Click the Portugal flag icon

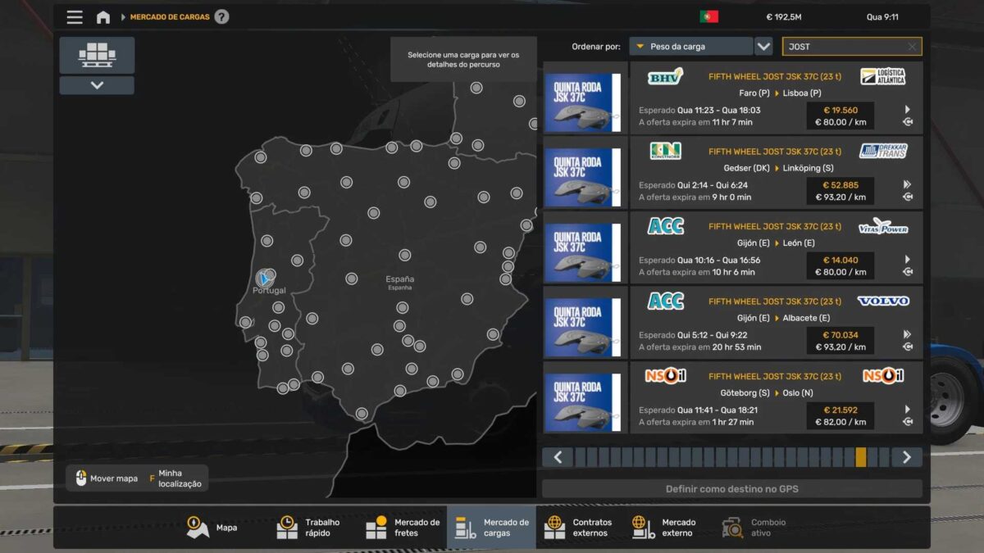[708, 17]
